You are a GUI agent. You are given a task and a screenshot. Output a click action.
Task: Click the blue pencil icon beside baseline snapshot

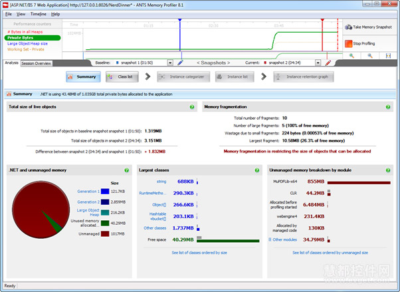point(180,63)
